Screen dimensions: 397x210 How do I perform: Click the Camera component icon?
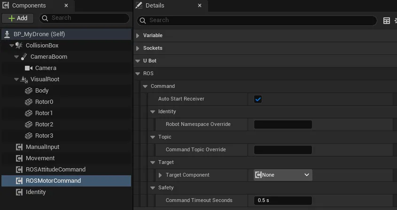(x=29, y=68)
